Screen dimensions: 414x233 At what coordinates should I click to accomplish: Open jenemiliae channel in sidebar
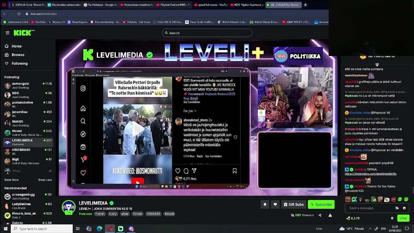pyautogui.click(x=28, y=114)
